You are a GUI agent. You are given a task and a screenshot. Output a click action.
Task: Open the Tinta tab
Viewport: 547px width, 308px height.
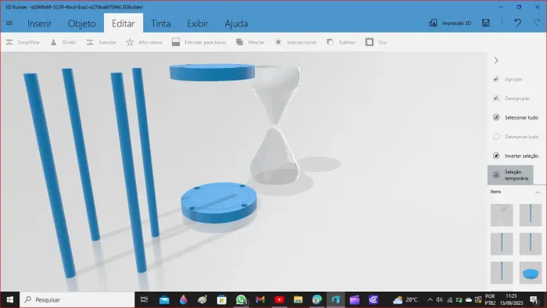[161, 23]
